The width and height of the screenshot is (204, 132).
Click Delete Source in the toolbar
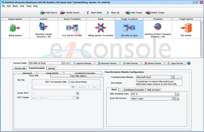click(70, 13)
